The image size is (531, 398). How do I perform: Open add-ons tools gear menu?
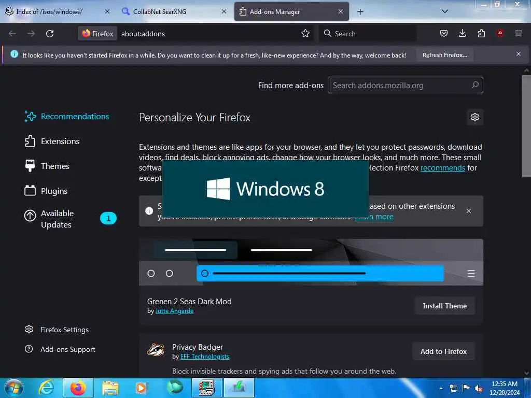(x=475, y=117)
